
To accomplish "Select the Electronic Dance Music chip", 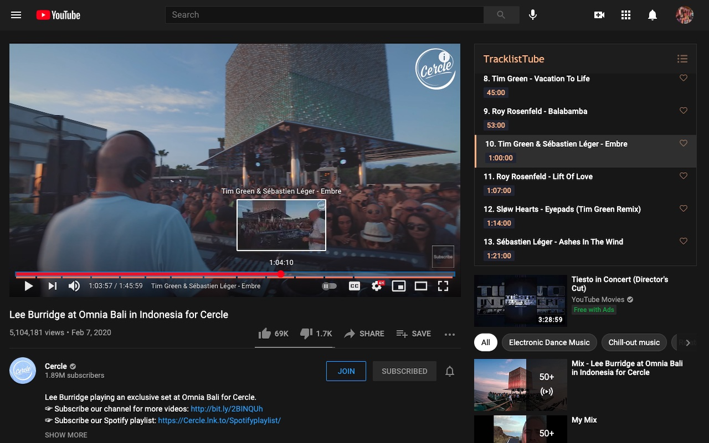I will (x=549, y=342).
